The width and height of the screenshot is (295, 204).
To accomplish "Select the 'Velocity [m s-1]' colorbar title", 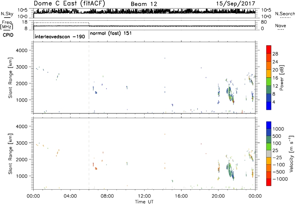I will tap(291, 154).
